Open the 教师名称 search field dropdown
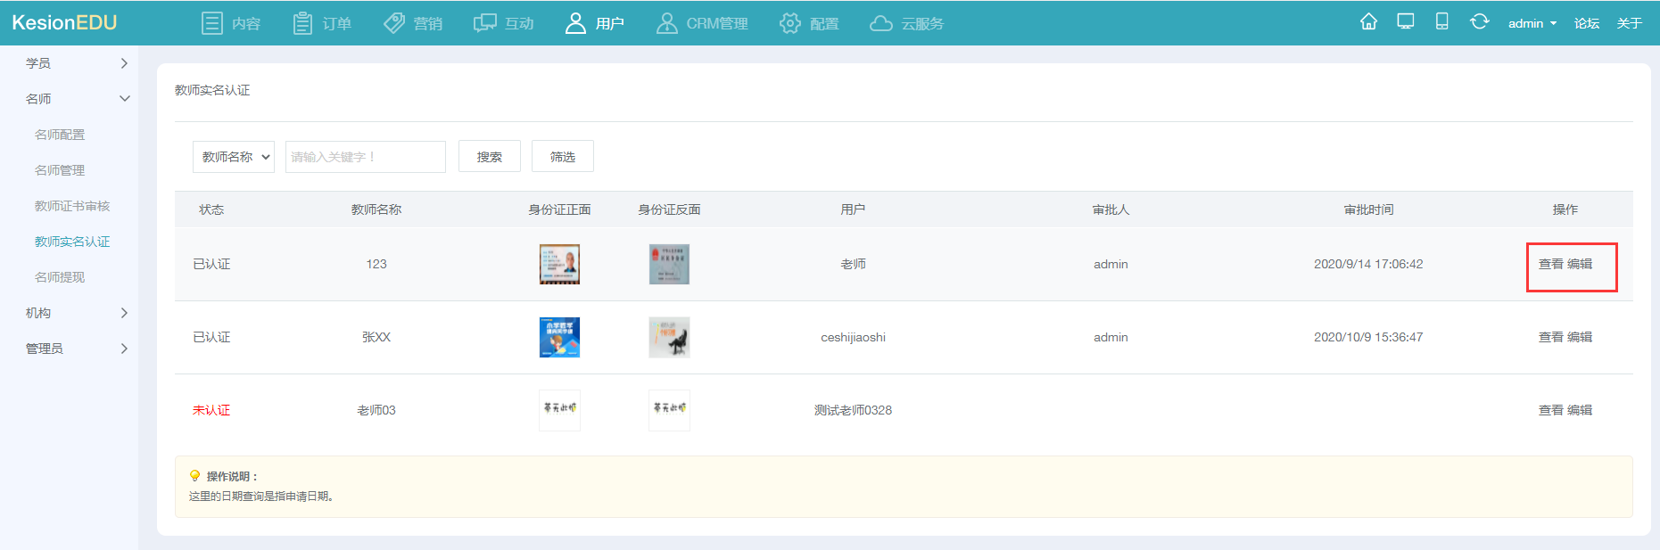 [x=234, y=157]
